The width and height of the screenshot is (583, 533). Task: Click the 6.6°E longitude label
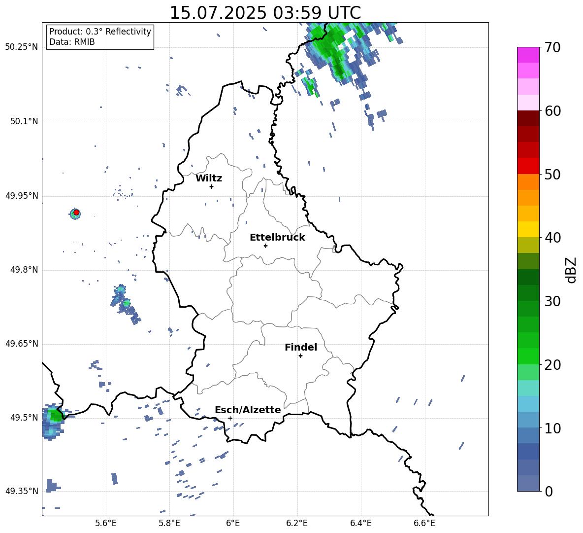(424, 523)
